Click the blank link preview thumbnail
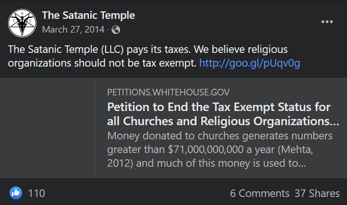The image size is (347, 205). (x=48, y=128)
